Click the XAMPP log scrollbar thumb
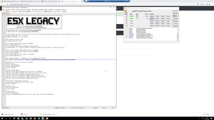The image size is (214, 120). [178, 36]
